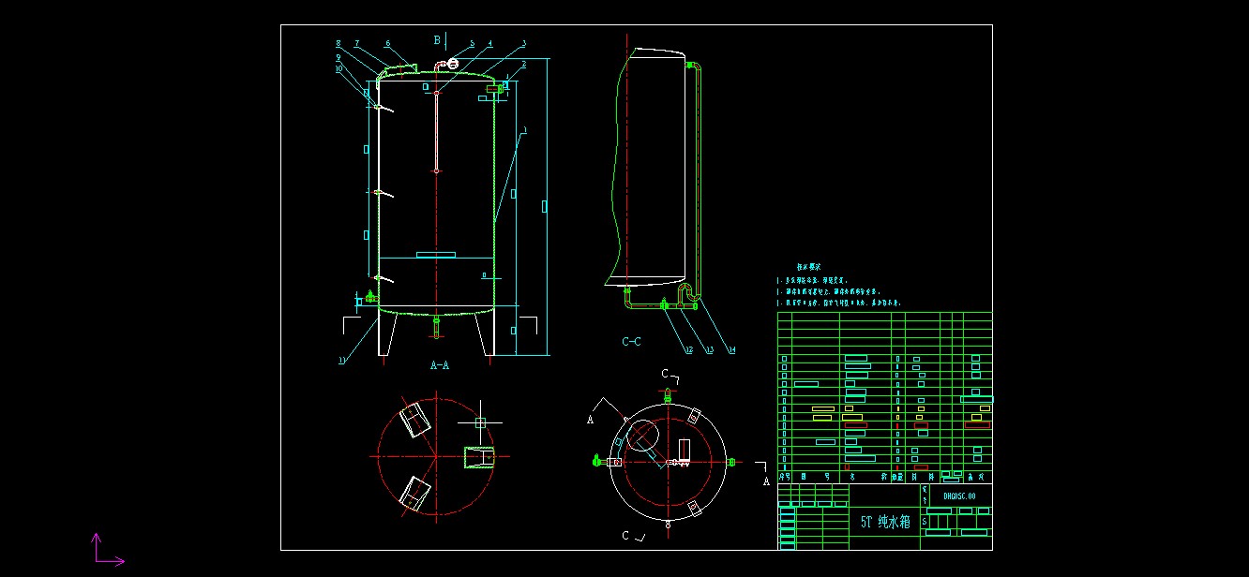Pick part callout number "12"

(x=687, y=350)
